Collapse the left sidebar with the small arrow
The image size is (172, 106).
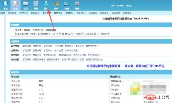click(5, 75)
